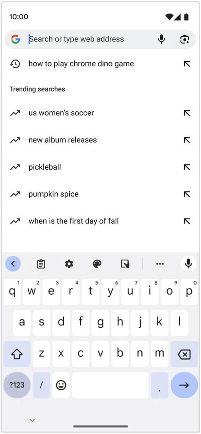Insert "pumpkin spice" using its arrow icon
Screen dimensions: 201x434
(187, 194)
